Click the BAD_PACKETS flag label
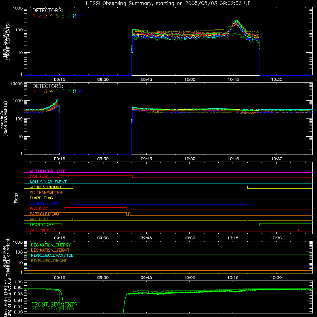Screen dimensions: 317x317 click(43, 230)
